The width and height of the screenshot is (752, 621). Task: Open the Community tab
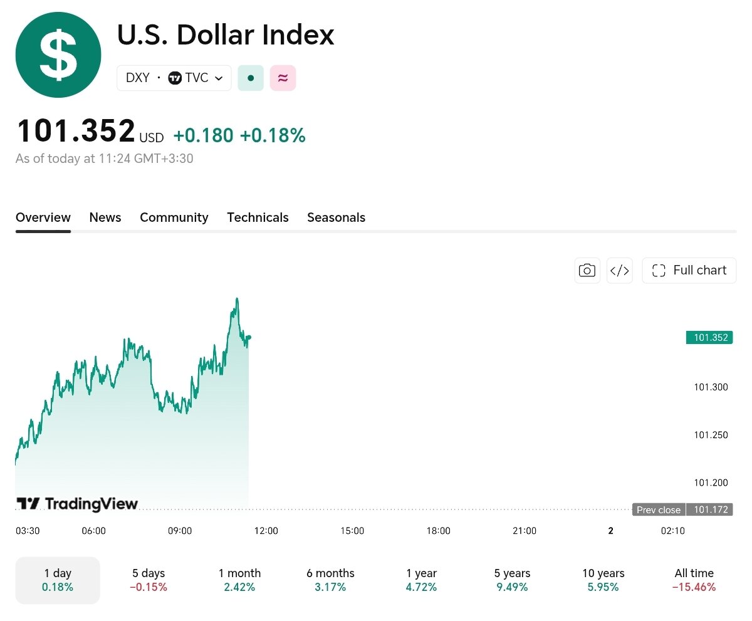pos(174,217)
